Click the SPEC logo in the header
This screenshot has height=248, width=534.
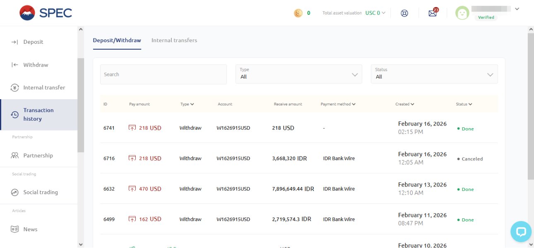[x=46, y=13]
